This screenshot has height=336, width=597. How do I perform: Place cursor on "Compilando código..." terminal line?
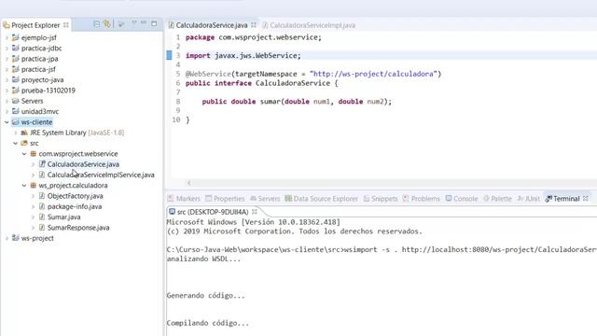click(208, 323)
